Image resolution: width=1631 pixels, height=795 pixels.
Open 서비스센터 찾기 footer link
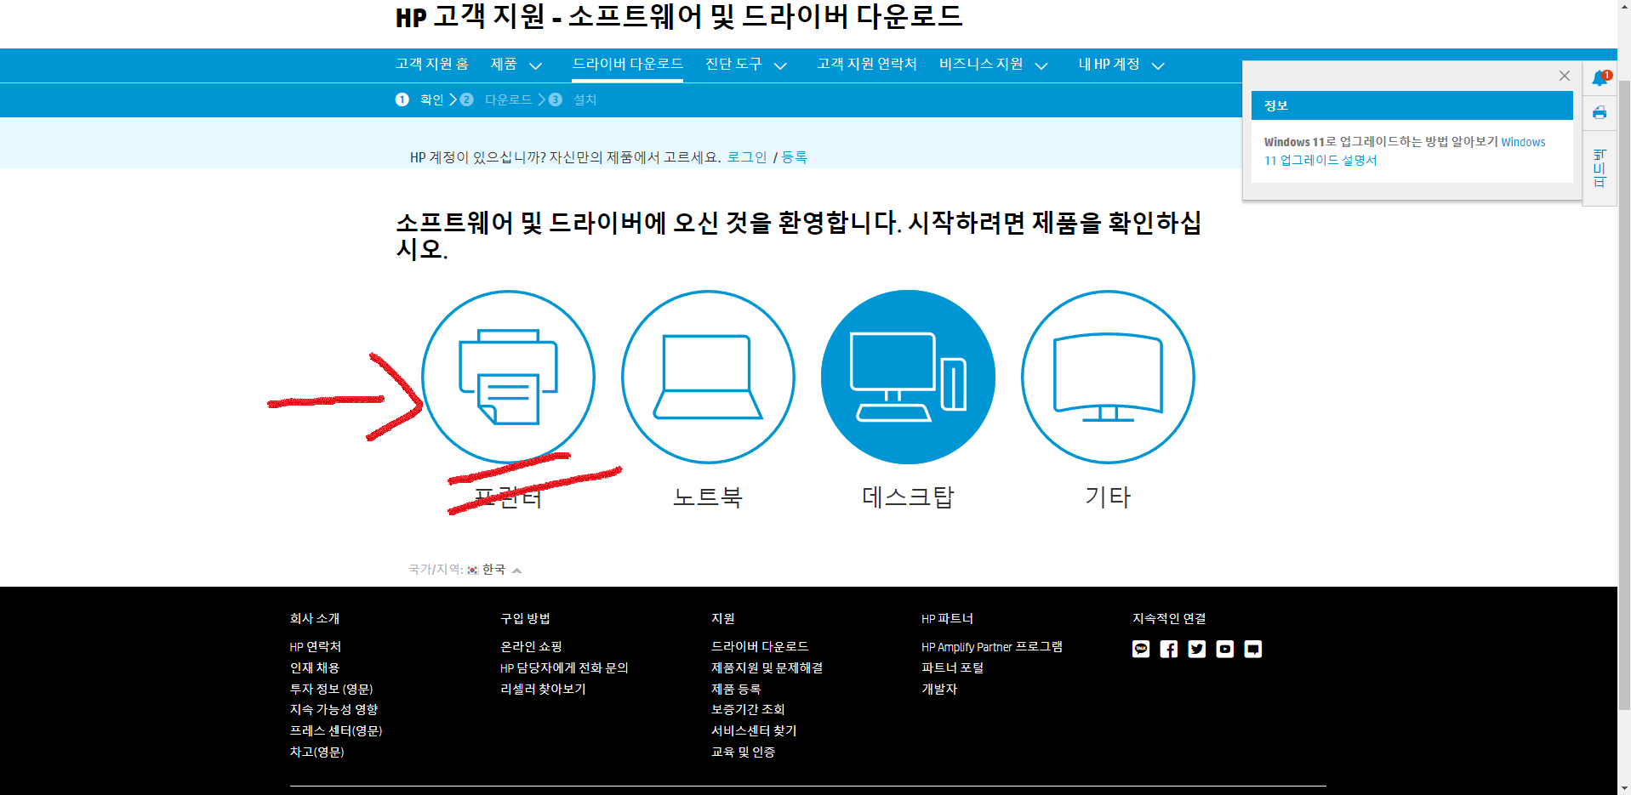point(754,731)
